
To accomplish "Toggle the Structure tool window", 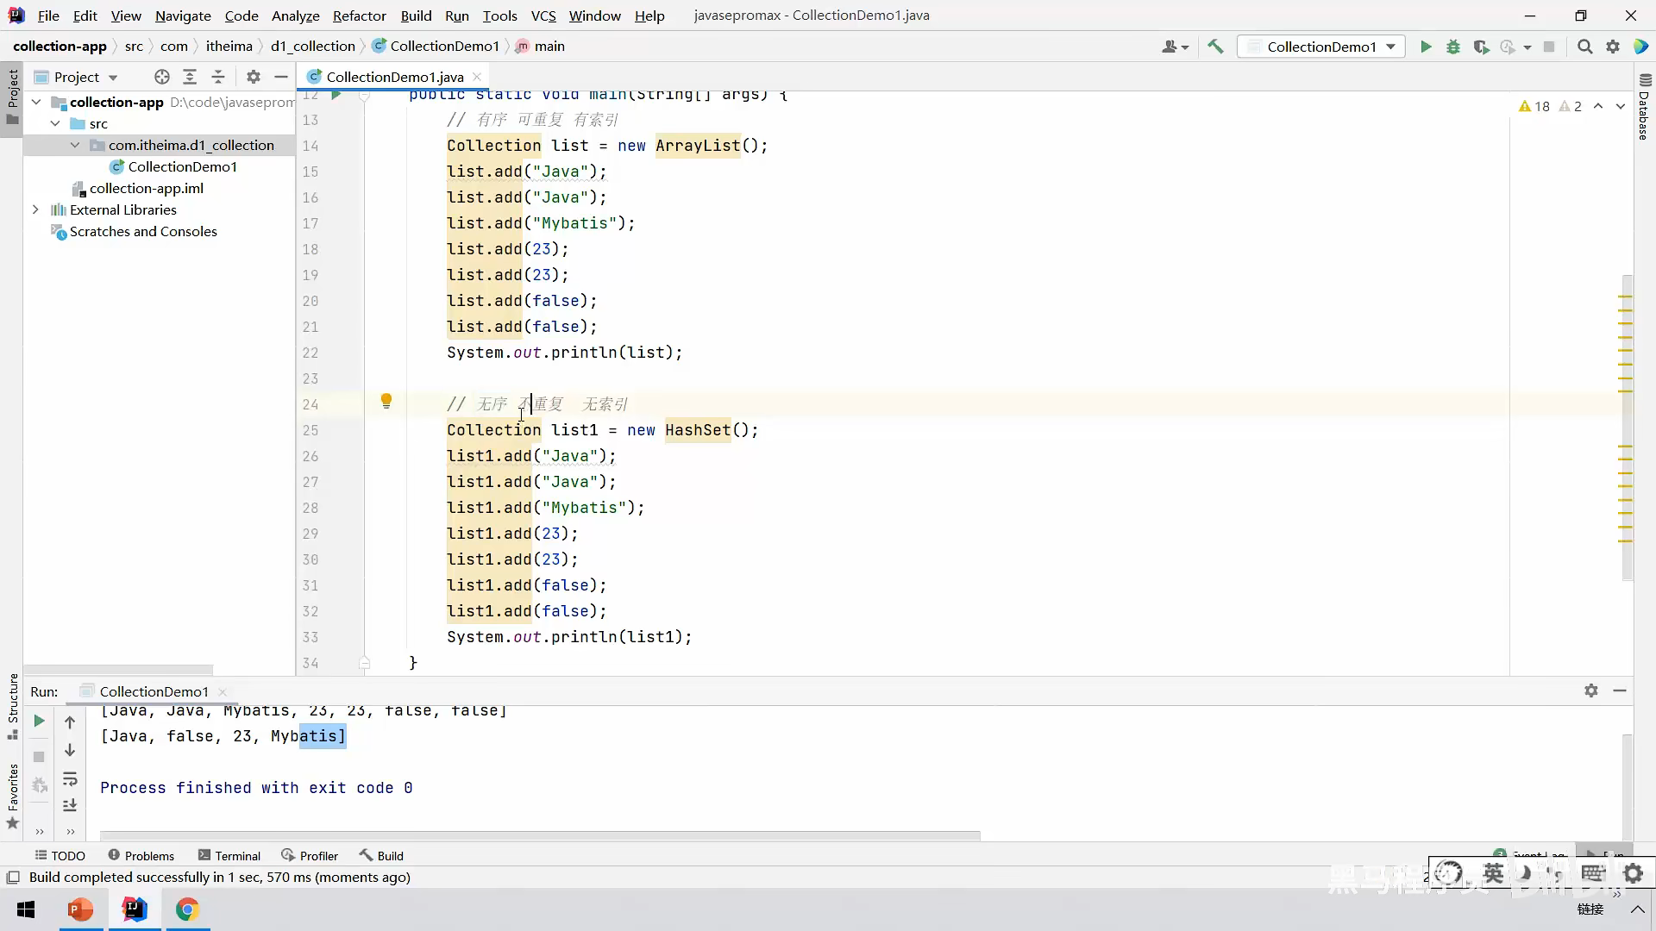I will 13,707.
